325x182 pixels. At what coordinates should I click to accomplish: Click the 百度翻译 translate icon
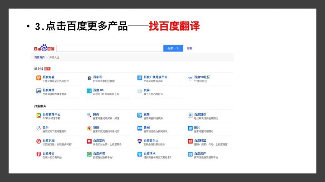[190, 115]
